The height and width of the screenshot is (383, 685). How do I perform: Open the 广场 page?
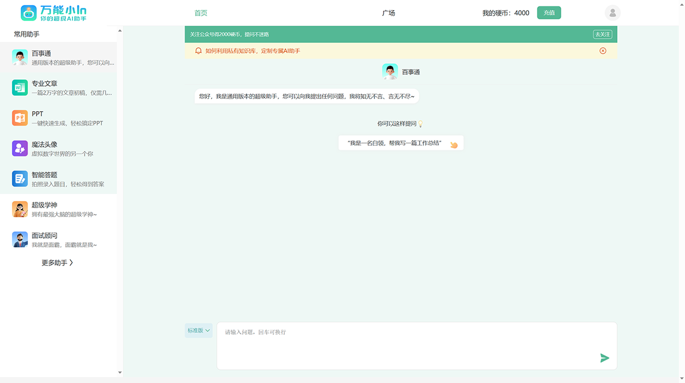(x=389, y=12)
